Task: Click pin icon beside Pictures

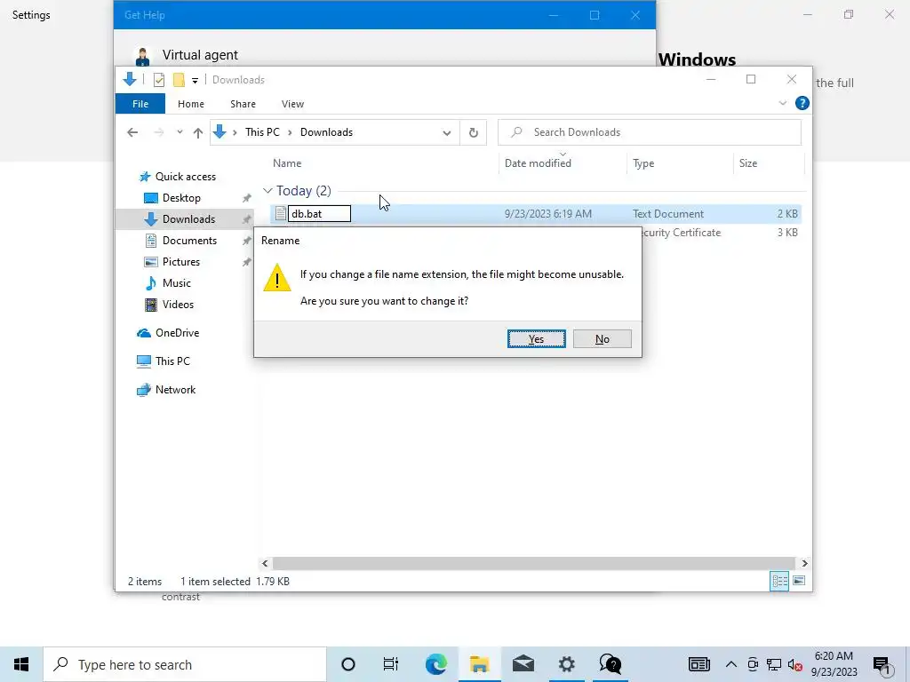Action: [x=247, y=262]
